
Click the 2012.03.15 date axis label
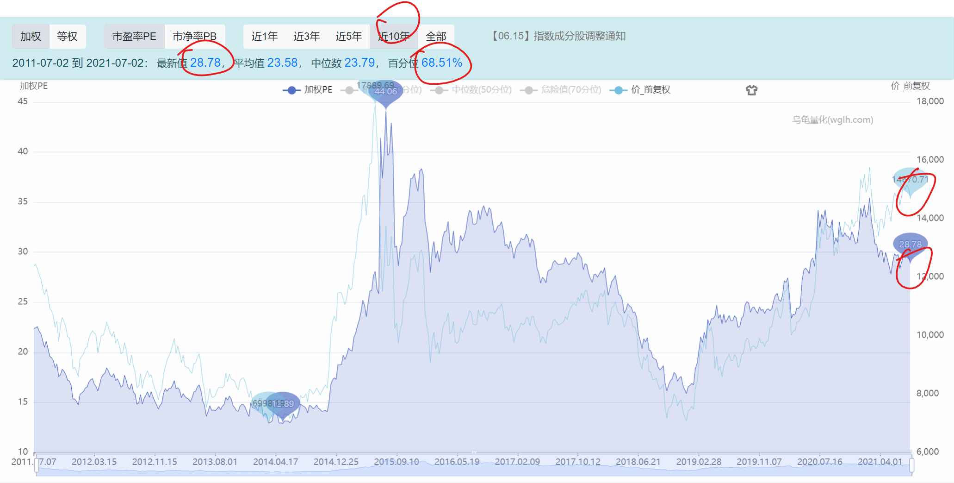point(94,462)
